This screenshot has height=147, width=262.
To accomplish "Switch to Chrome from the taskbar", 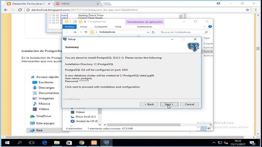I will tap(81, 143).
